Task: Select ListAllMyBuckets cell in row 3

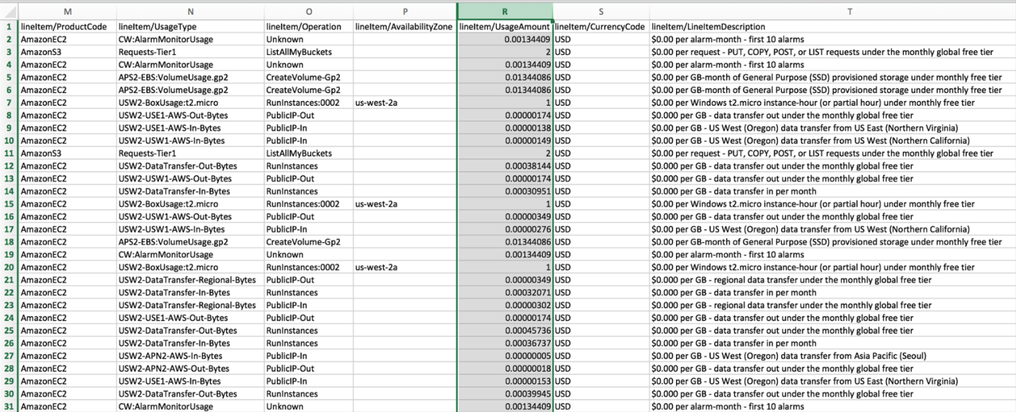Action: coord(308,52)
